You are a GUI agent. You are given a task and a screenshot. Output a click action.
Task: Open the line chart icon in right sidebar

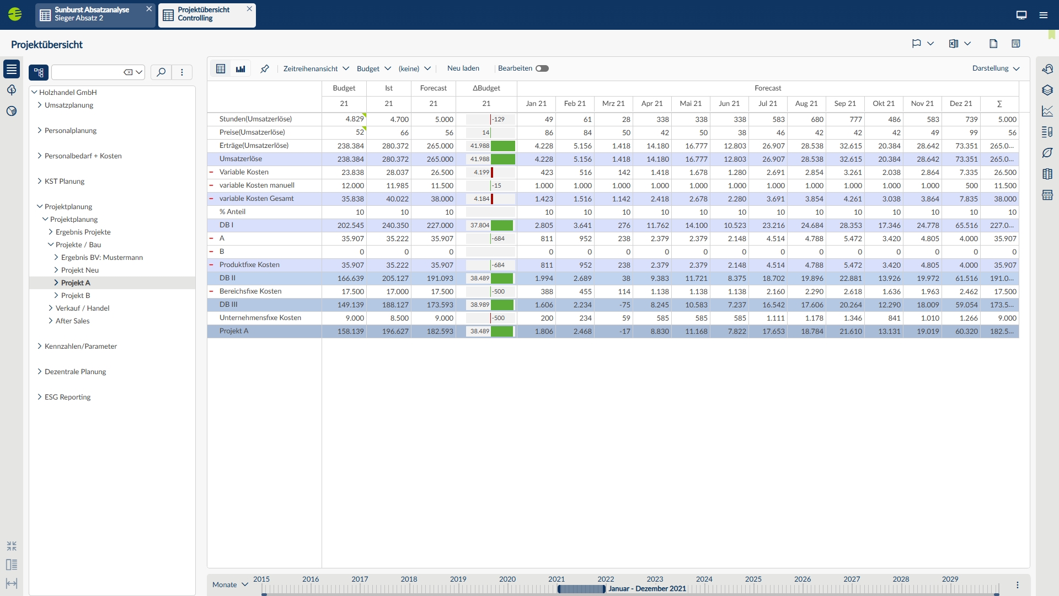(1047, 111)
